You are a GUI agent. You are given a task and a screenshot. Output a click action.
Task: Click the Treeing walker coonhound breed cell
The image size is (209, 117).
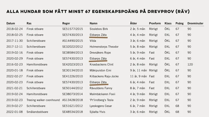(43, 100)
